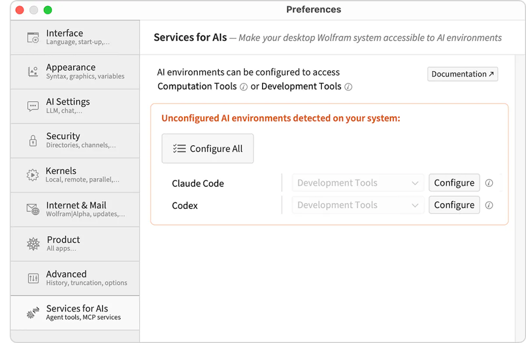Click the Claude Code label

[198, 183]
